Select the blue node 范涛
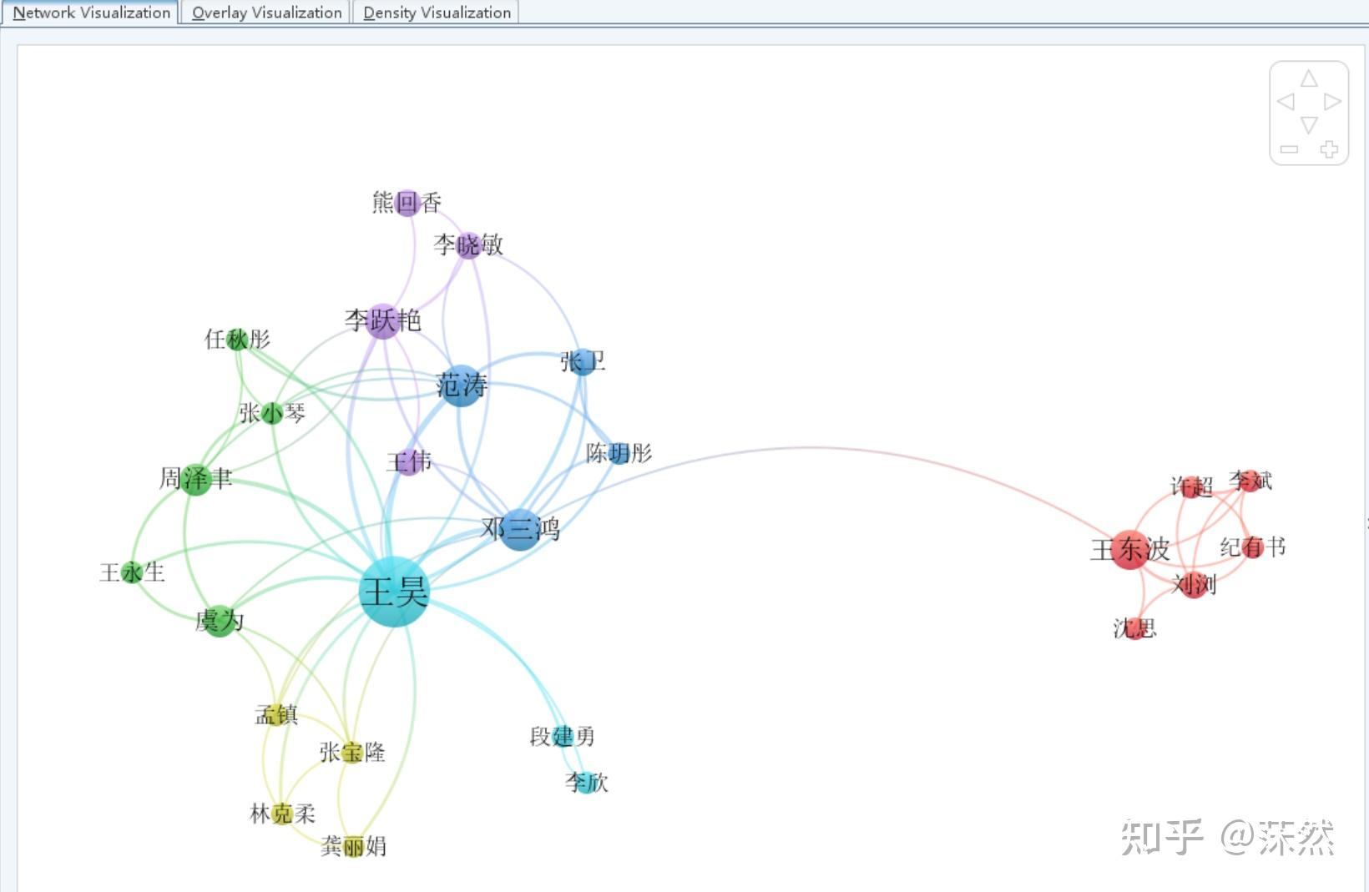1369x892 pixels. click(x=460, y=386)
